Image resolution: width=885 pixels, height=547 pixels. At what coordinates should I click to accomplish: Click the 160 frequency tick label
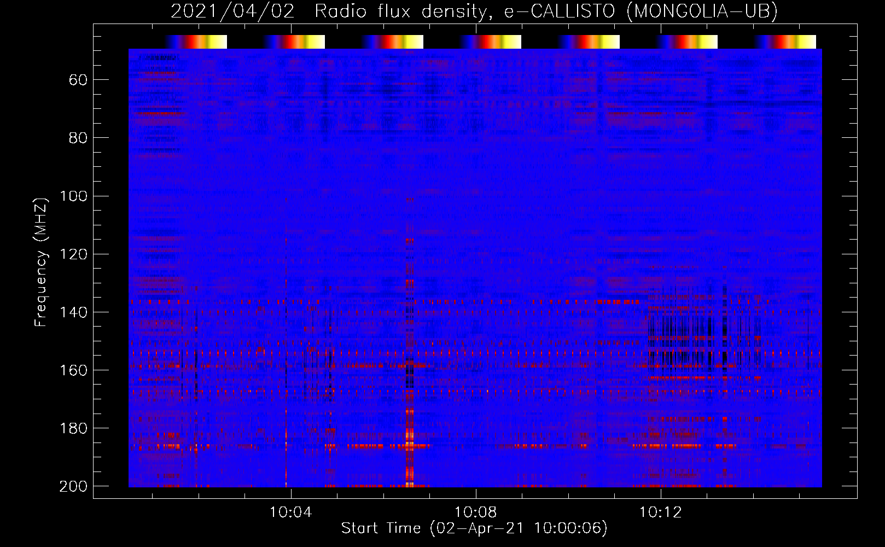pyautogui.click(x=73, y=370)
